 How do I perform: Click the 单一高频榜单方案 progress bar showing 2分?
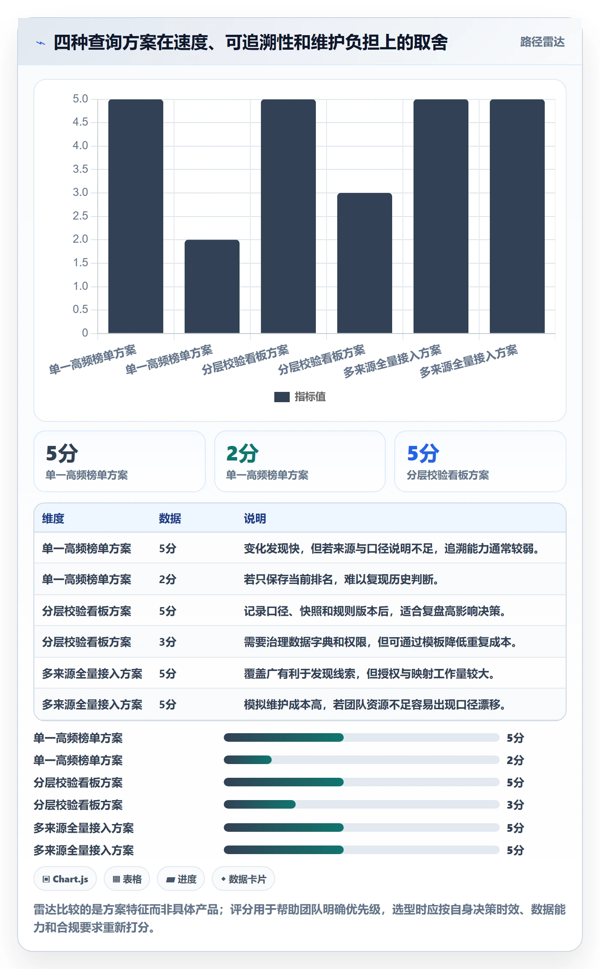point(362,760)
